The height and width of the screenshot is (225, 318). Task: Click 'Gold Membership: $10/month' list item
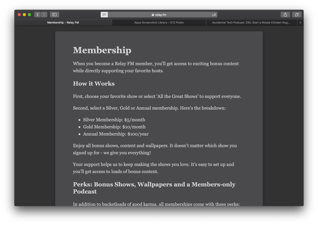click(114, 127)
